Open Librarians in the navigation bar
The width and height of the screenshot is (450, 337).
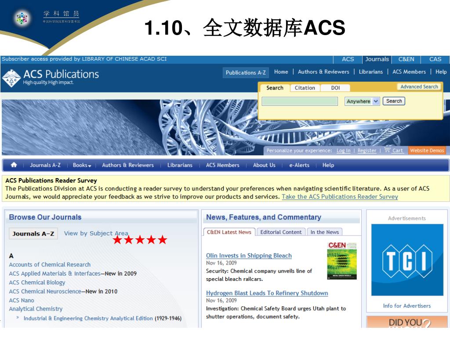tap(180, 165)
